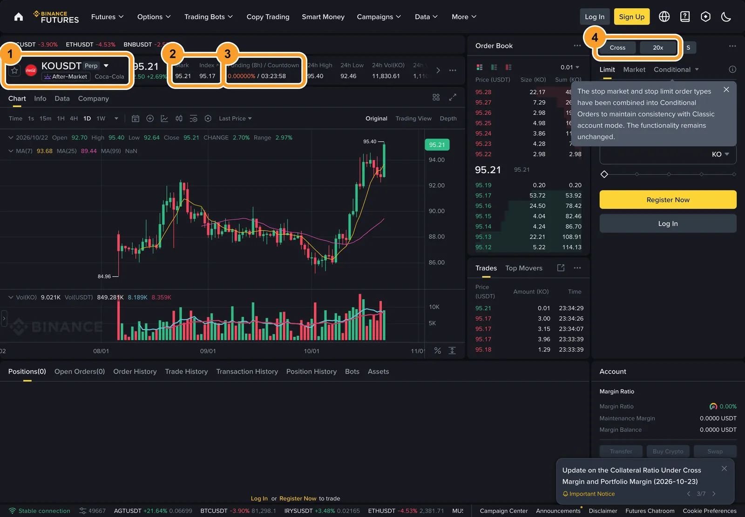Collapse the MA indicator row
The image size is (745, 517).
(x=11, y=151)
